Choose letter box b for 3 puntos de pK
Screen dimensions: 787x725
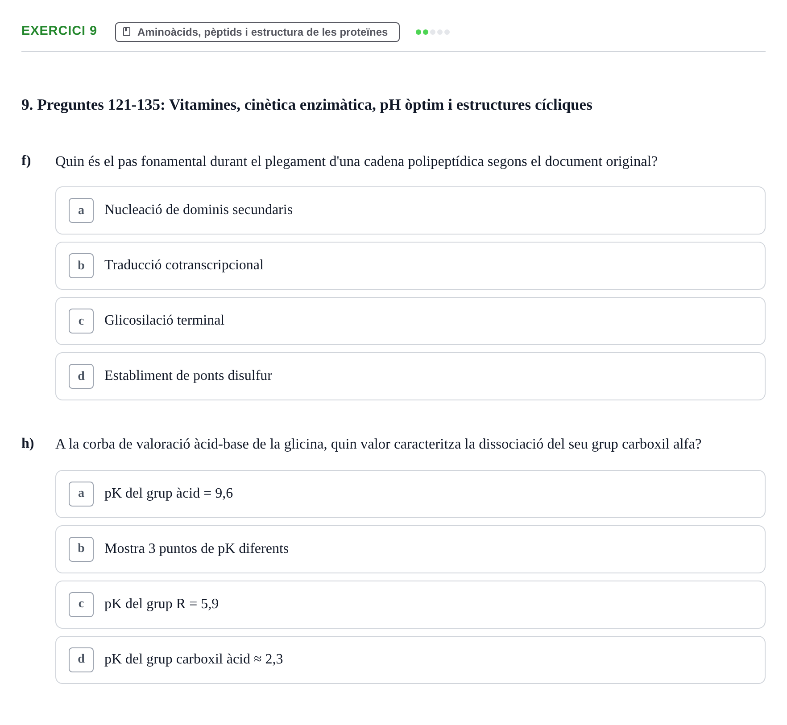pos(81,549)
